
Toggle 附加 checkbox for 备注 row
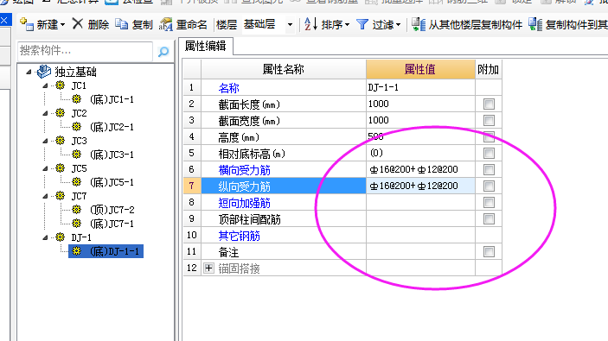coord(489,252)
